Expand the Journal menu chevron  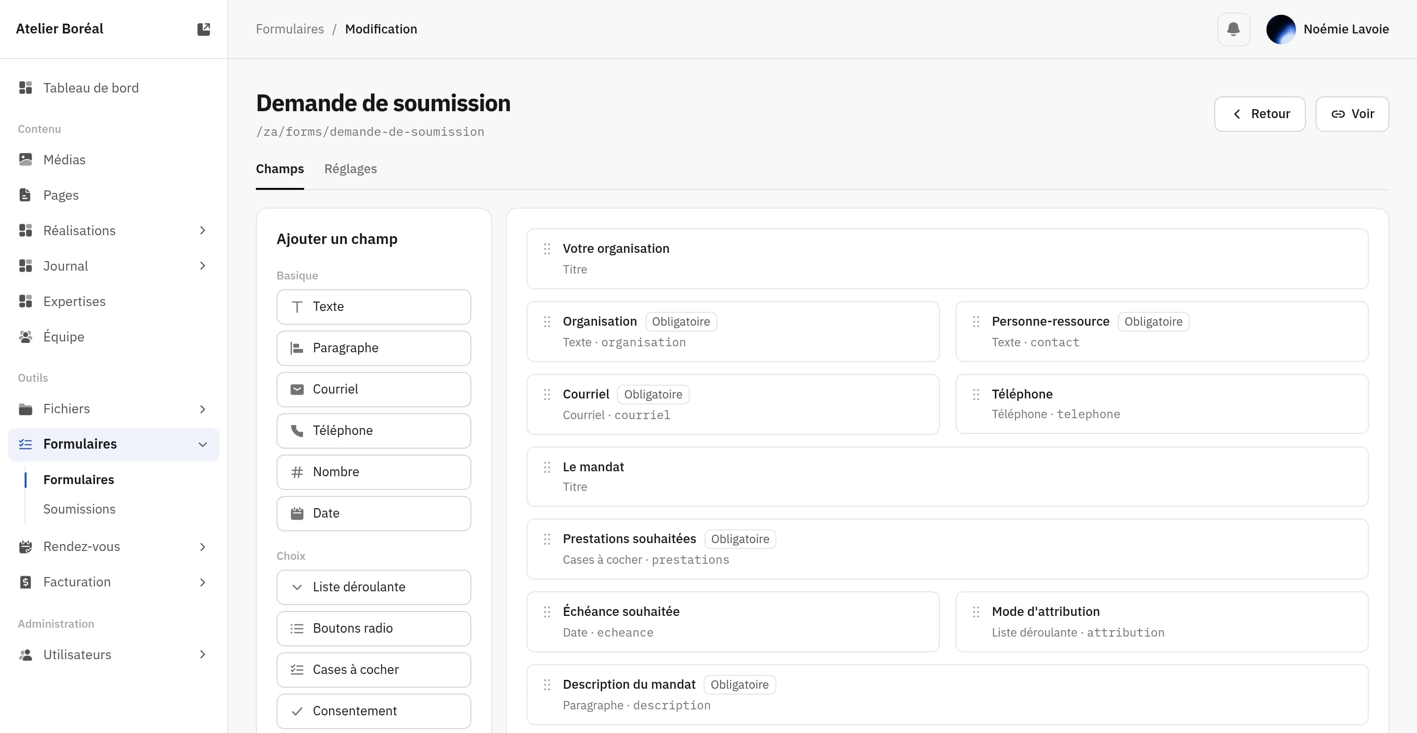(x=202, y=266)
